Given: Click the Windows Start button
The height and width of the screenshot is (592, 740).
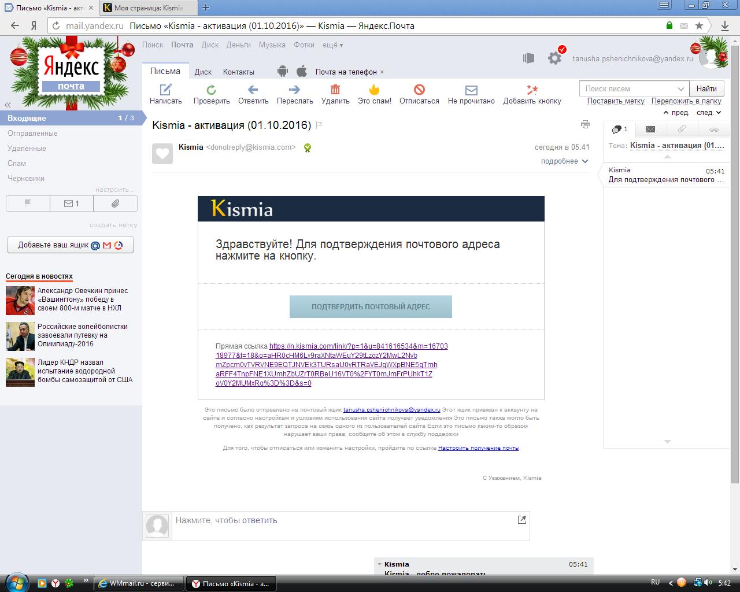Looking at the screenshot, I should click(x=16, y=582).
